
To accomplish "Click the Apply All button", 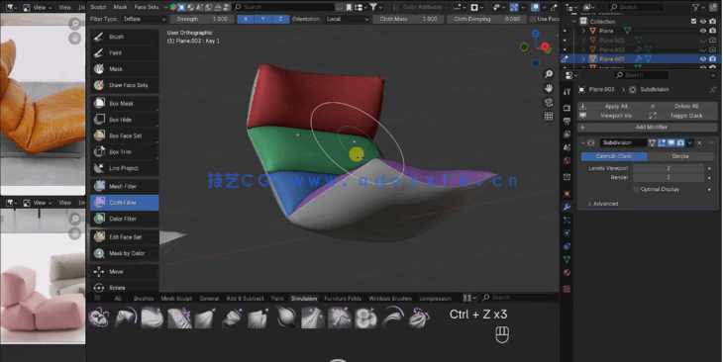I will tap(612, 107).
